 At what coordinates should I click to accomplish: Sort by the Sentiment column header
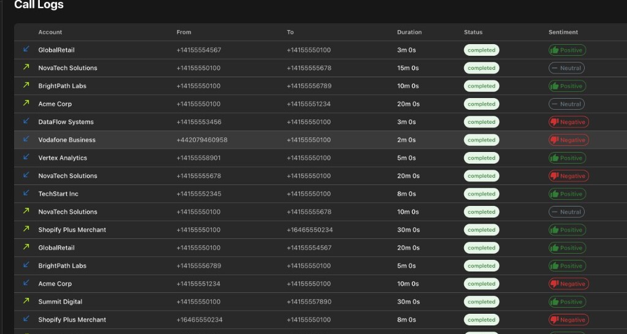coord(563,32)
